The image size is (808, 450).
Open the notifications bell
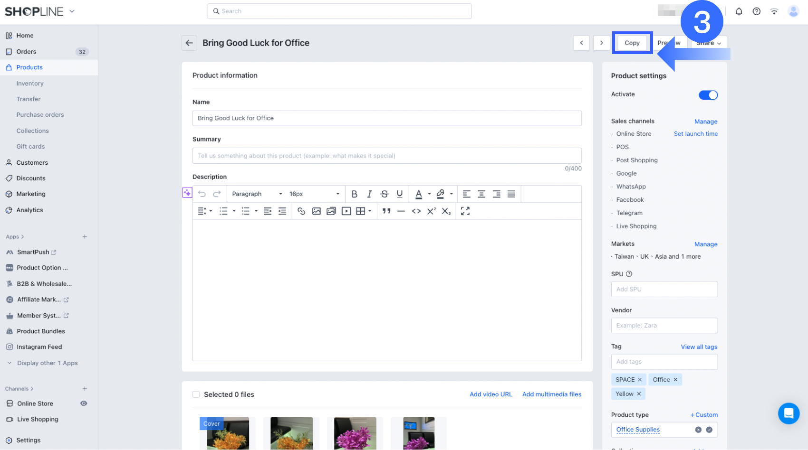pyautogui.click(x=739, y=11)
